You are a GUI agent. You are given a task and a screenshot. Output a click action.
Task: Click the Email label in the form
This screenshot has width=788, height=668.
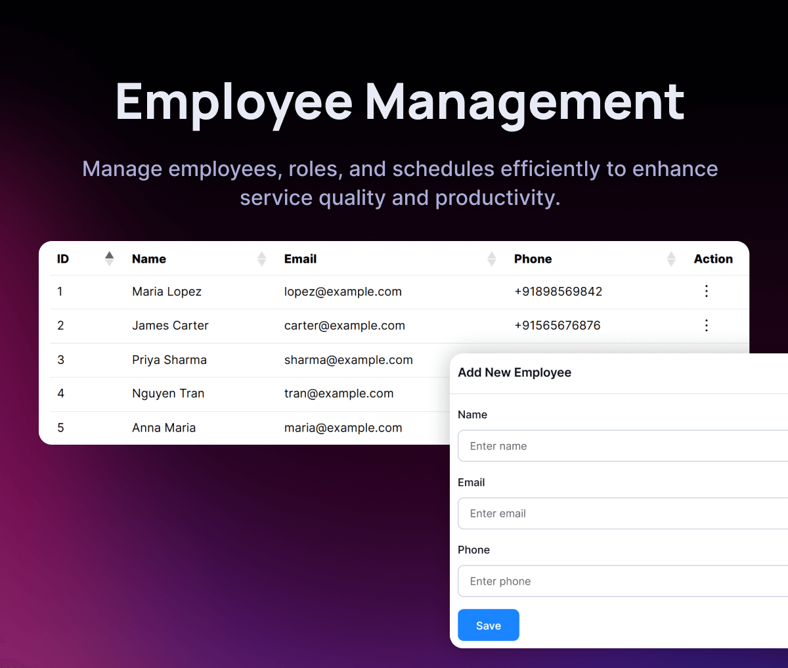click(x=471, y=482)
